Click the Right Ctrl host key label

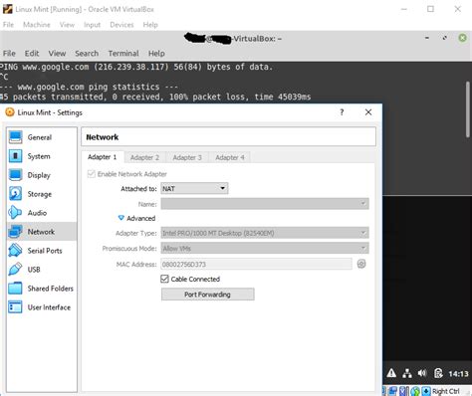[x=446, y=391]
